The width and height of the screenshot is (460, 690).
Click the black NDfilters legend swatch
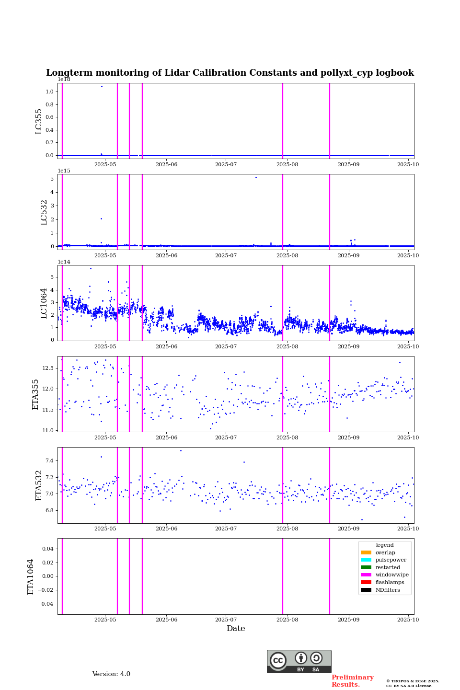tap(366, 590)
